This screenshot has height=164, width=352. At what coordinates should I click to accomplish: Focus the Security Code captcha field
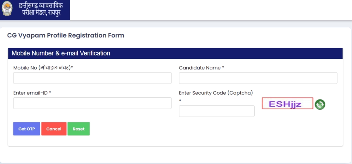click(217, 111)
